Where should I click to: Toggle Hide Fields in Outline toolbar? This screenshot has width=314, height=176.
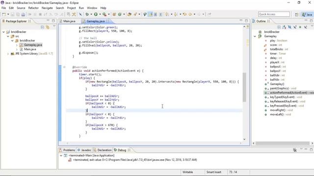289,27
